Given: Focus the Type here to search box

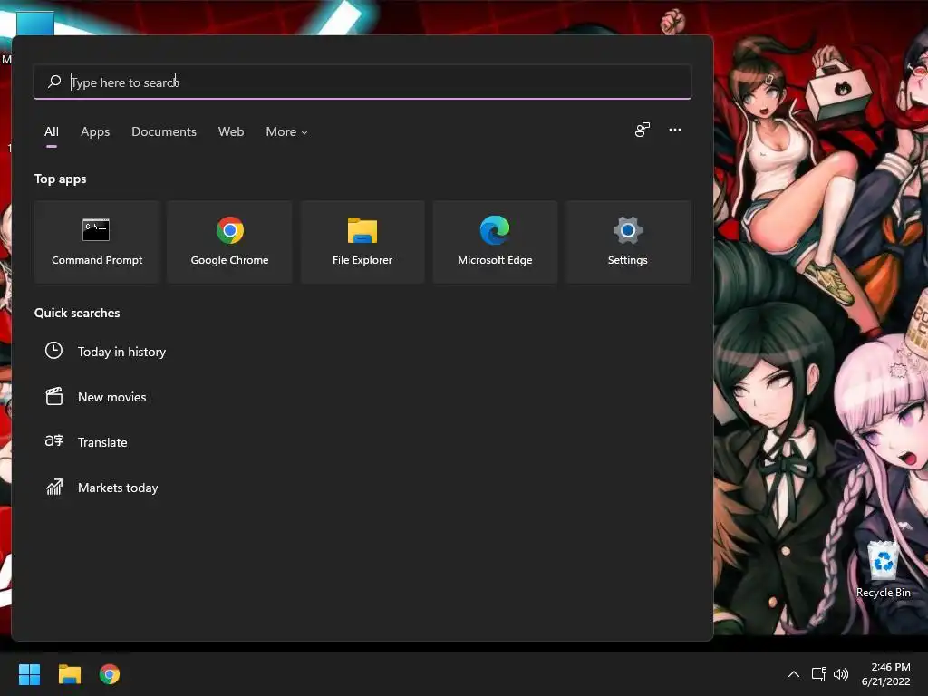Looking at the screenshot, I should coord(362,82).
